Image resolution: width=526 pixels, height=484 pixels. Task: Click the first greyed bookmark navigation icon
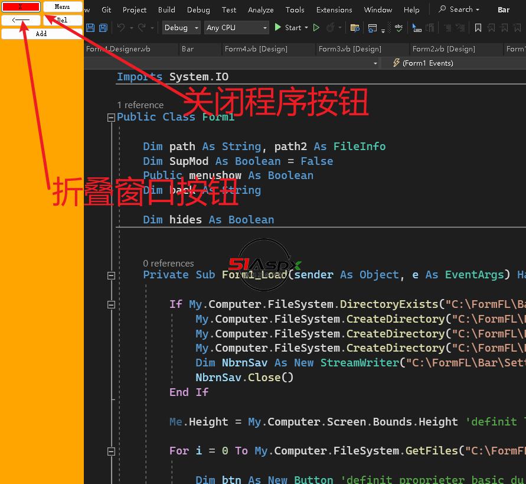(491, 28)
